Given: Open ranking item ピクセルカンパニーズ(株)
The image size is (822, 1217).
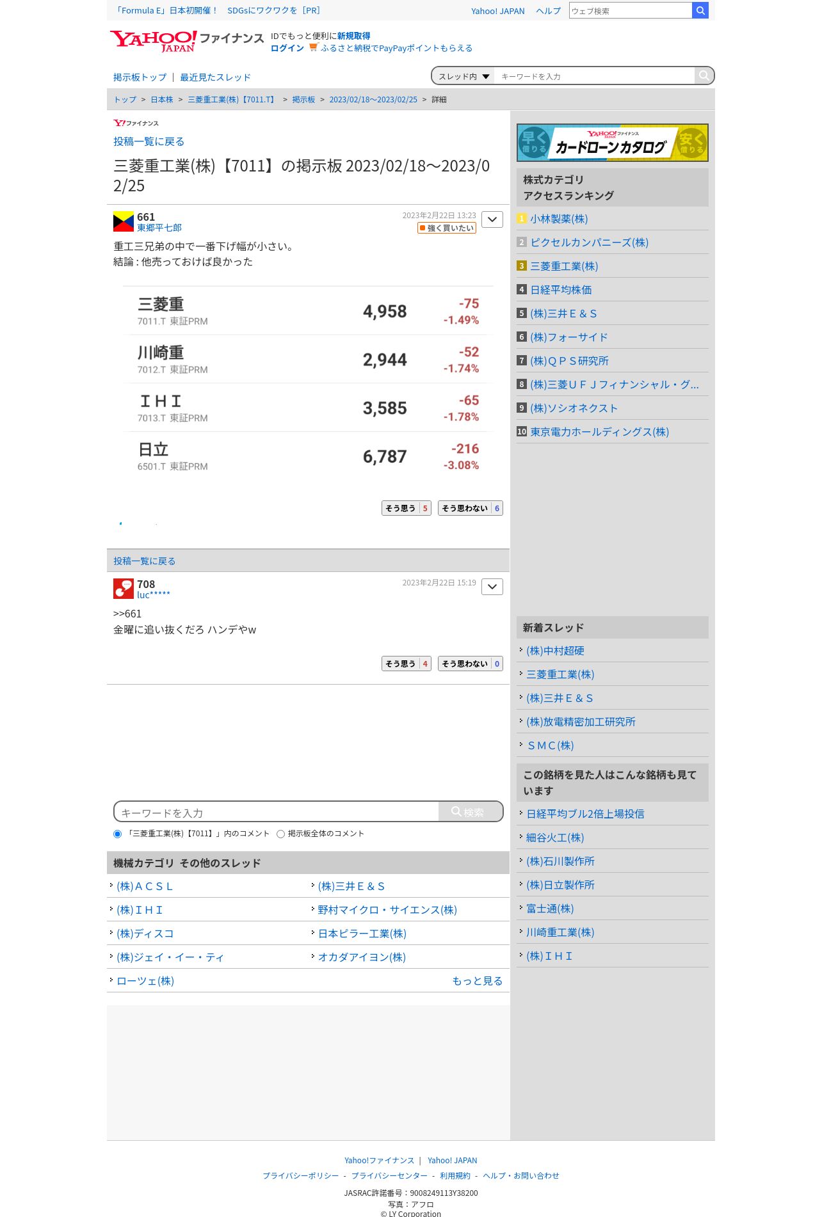Looking at the screenshot, I should click(590, 243).
